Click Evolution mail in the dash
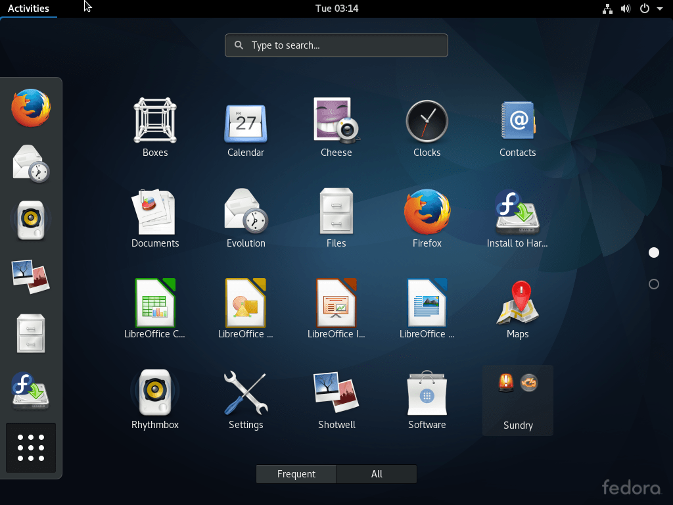Image resolution: width=673 pixels, height=505 pixels. tap(31, 164)
